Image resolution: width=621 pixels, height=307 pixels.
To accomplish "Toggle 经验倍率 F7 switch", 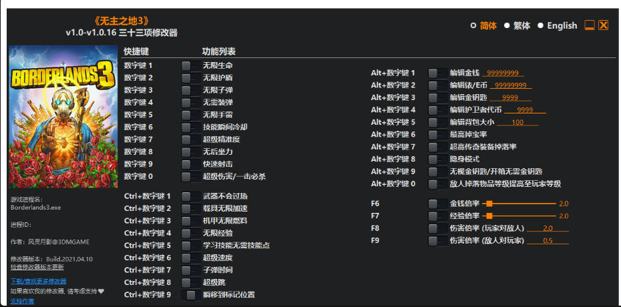I will coord(437,216).
